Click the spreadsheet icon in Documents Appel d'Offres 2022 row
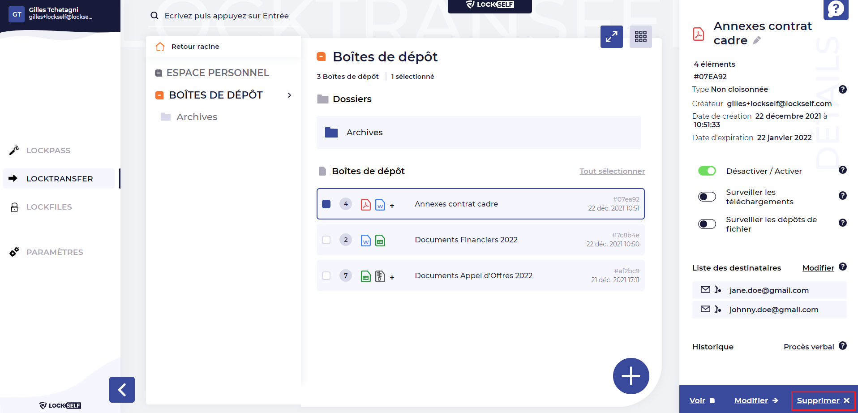Screen dimensions: 858x413 pos(366,276)
